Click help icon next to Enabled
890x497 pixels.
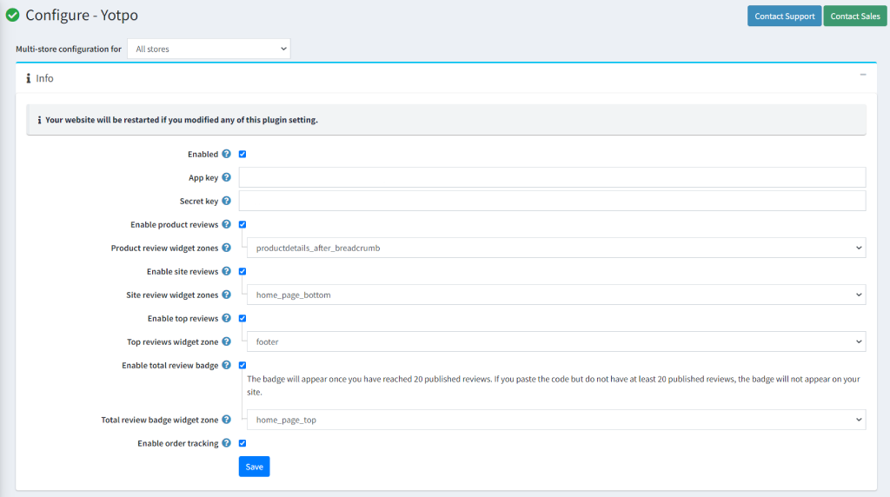[227, 154]
